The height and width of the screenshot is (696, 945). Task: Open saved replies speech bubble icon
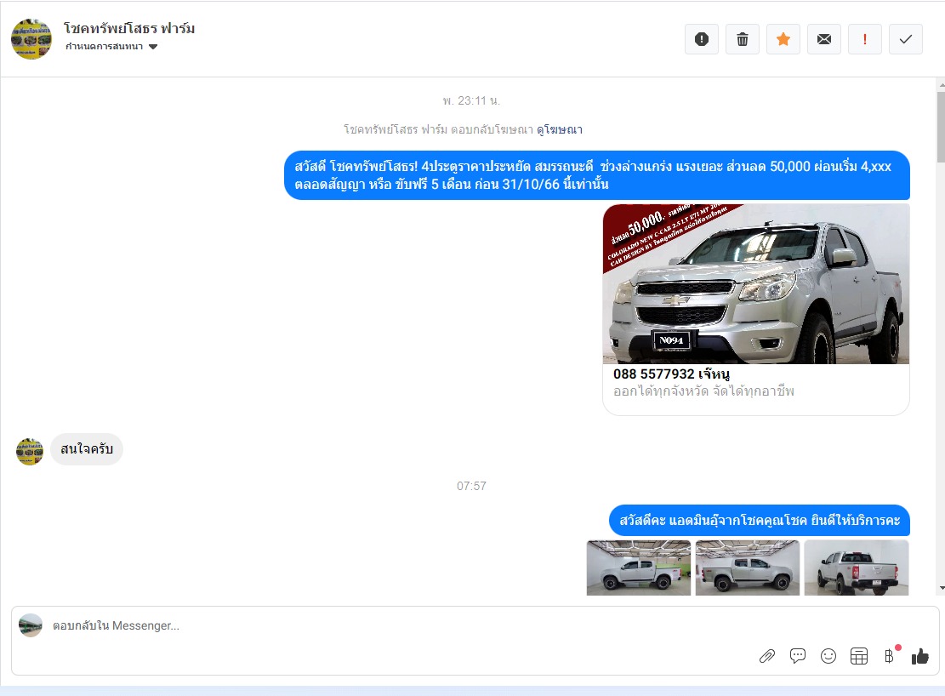pyautogui.click(x=798, y=656)
